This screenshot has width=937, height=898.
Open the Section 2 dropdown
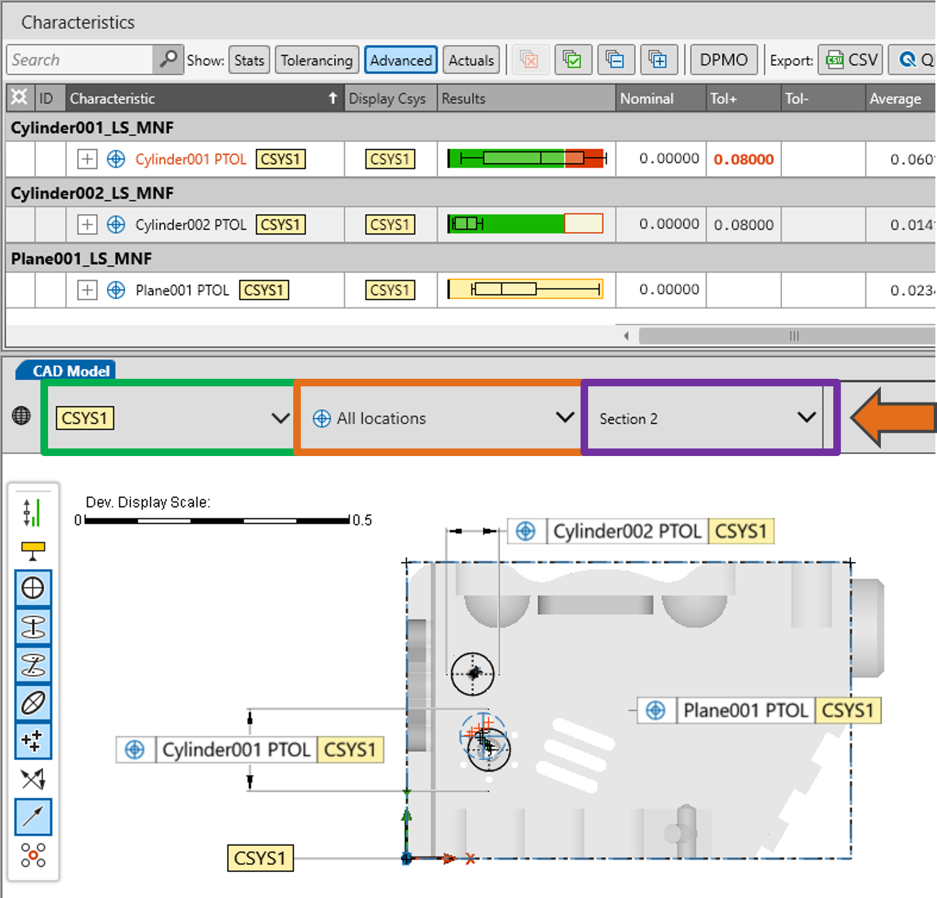705,418
